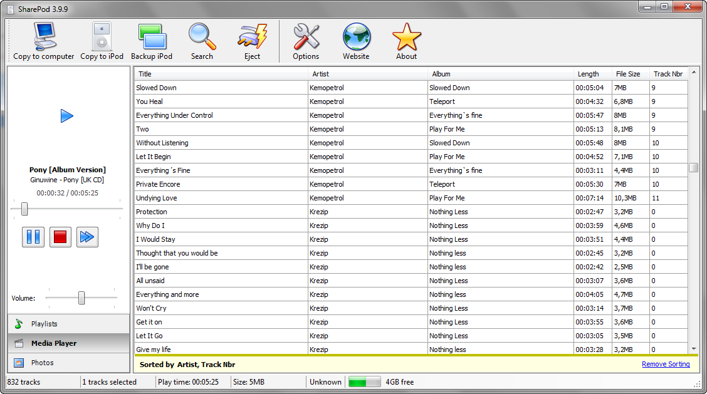Click the 'Sorted by Artist, Track Nbr' label
The image size is (707, 394).
click(187, 365)
